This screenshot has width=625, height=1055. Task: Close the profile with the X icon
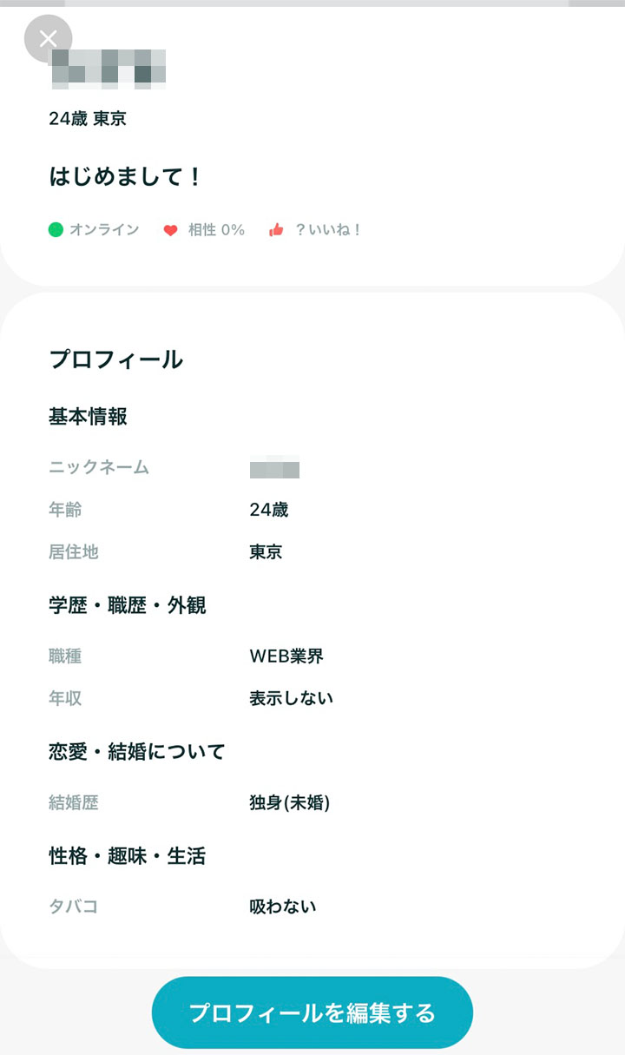point(49,38)
